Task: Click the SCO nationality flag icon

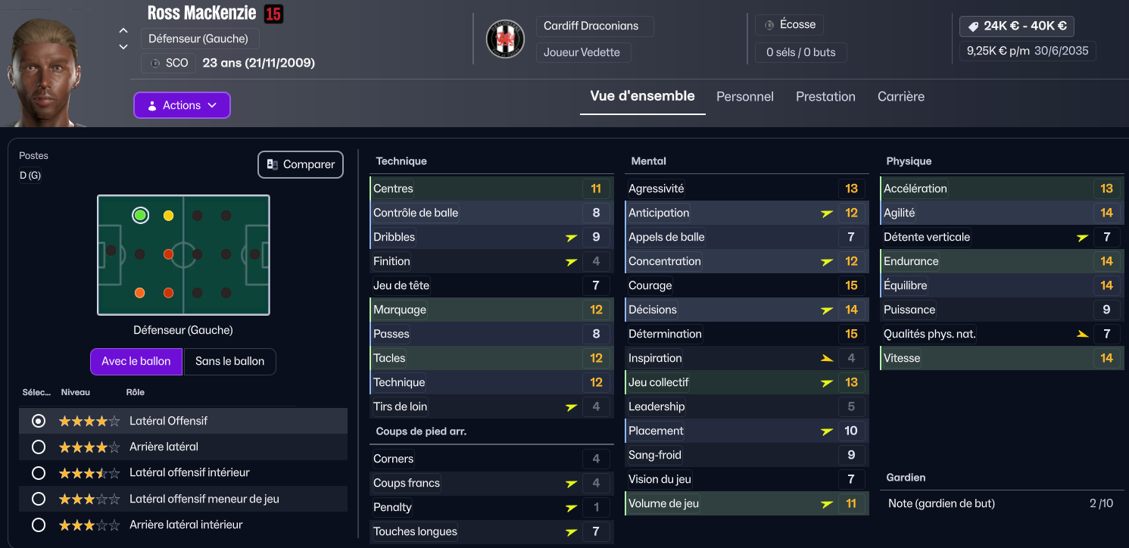Action: (x=156, y=63)
